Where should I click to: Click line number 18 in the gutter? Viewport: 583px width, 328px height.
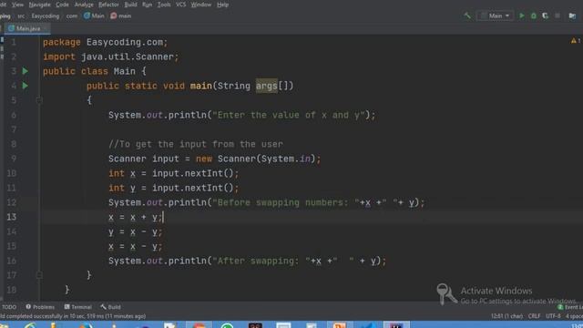[12, 290]
